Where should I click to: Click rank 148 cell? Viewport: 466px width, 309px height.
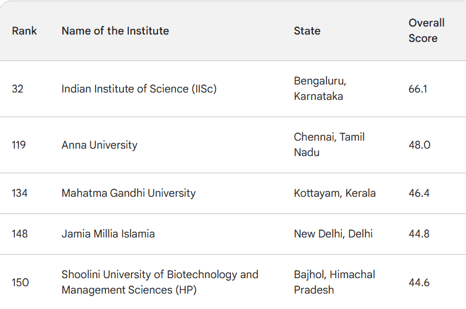pyautogui.click(x=20, y=234)
